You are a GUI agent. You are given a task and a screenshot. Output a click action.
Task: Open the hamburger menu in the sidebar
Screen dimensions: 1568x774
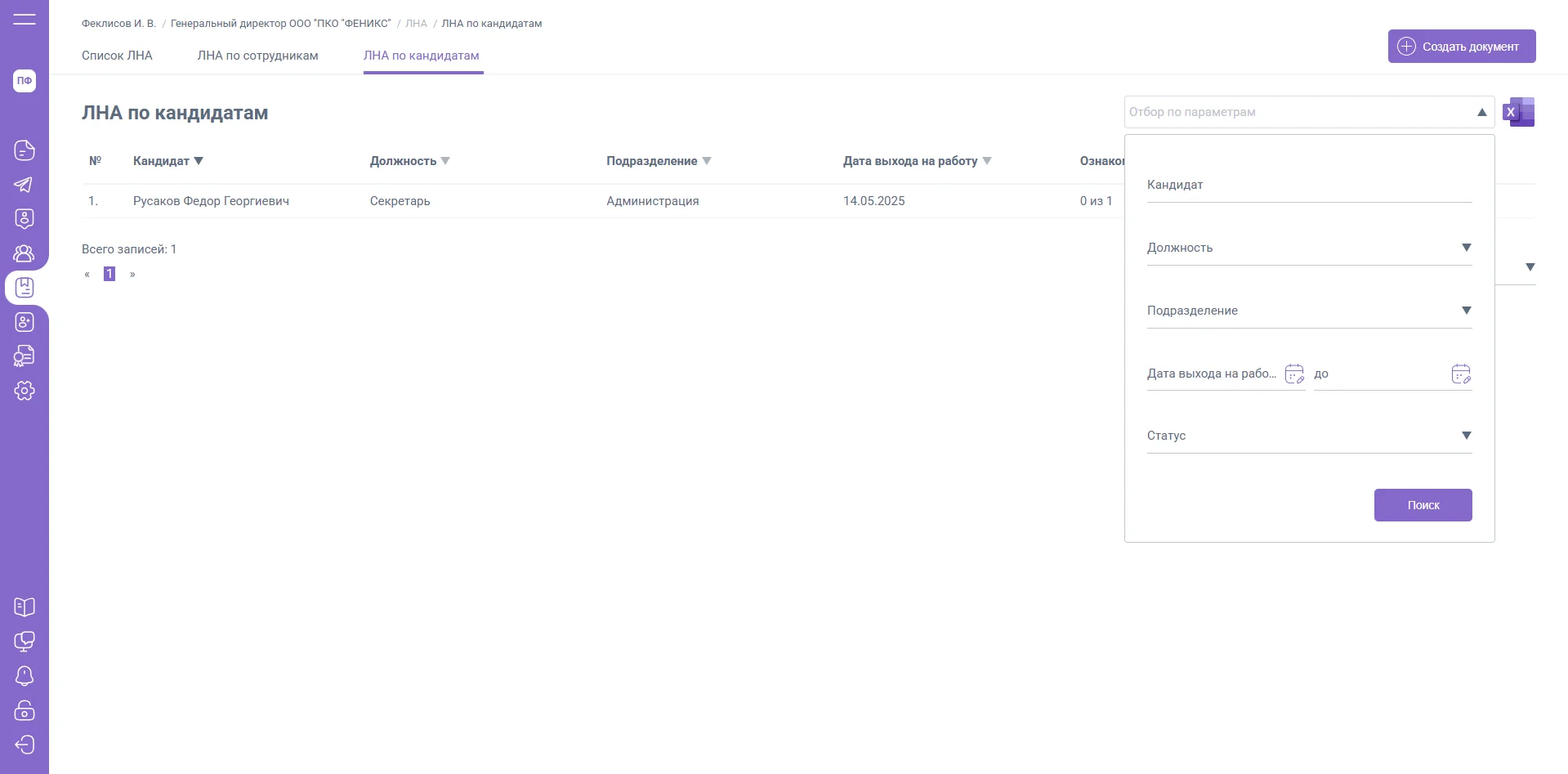pos(25,19)
